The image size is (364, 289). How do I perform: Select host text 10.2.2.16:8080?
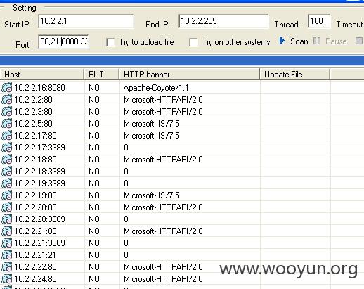(x=39, y=88)
